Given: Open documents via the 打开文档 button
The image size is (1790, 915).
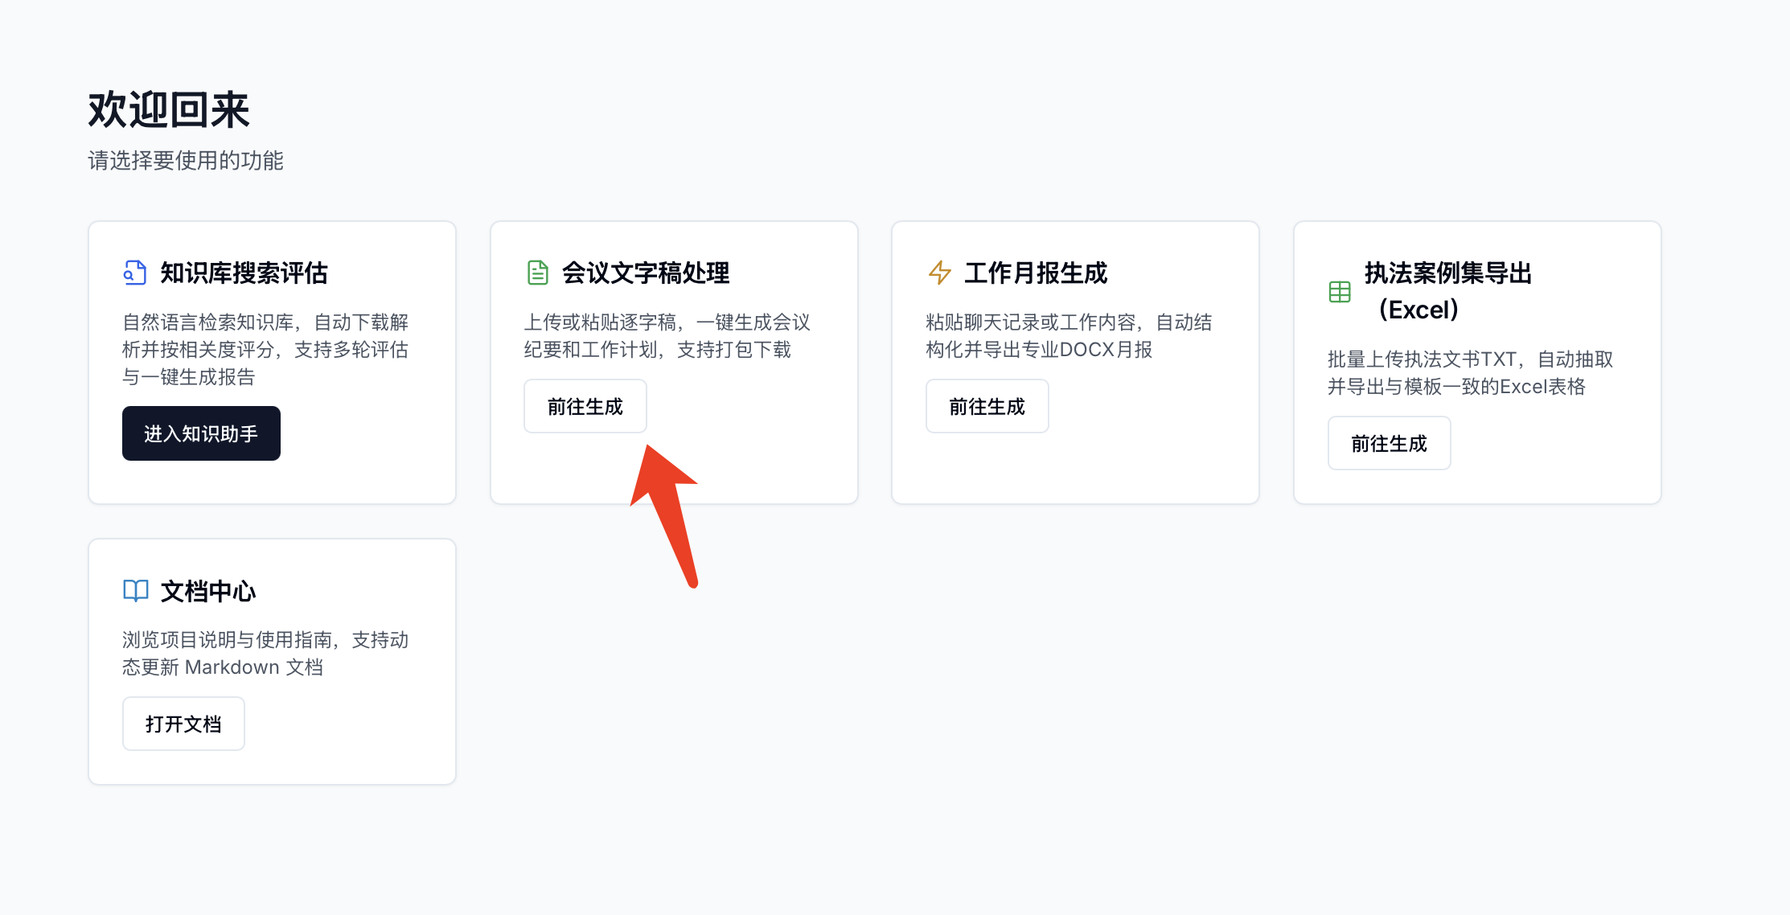Looking at the screenshot, I should pos(183,723).
